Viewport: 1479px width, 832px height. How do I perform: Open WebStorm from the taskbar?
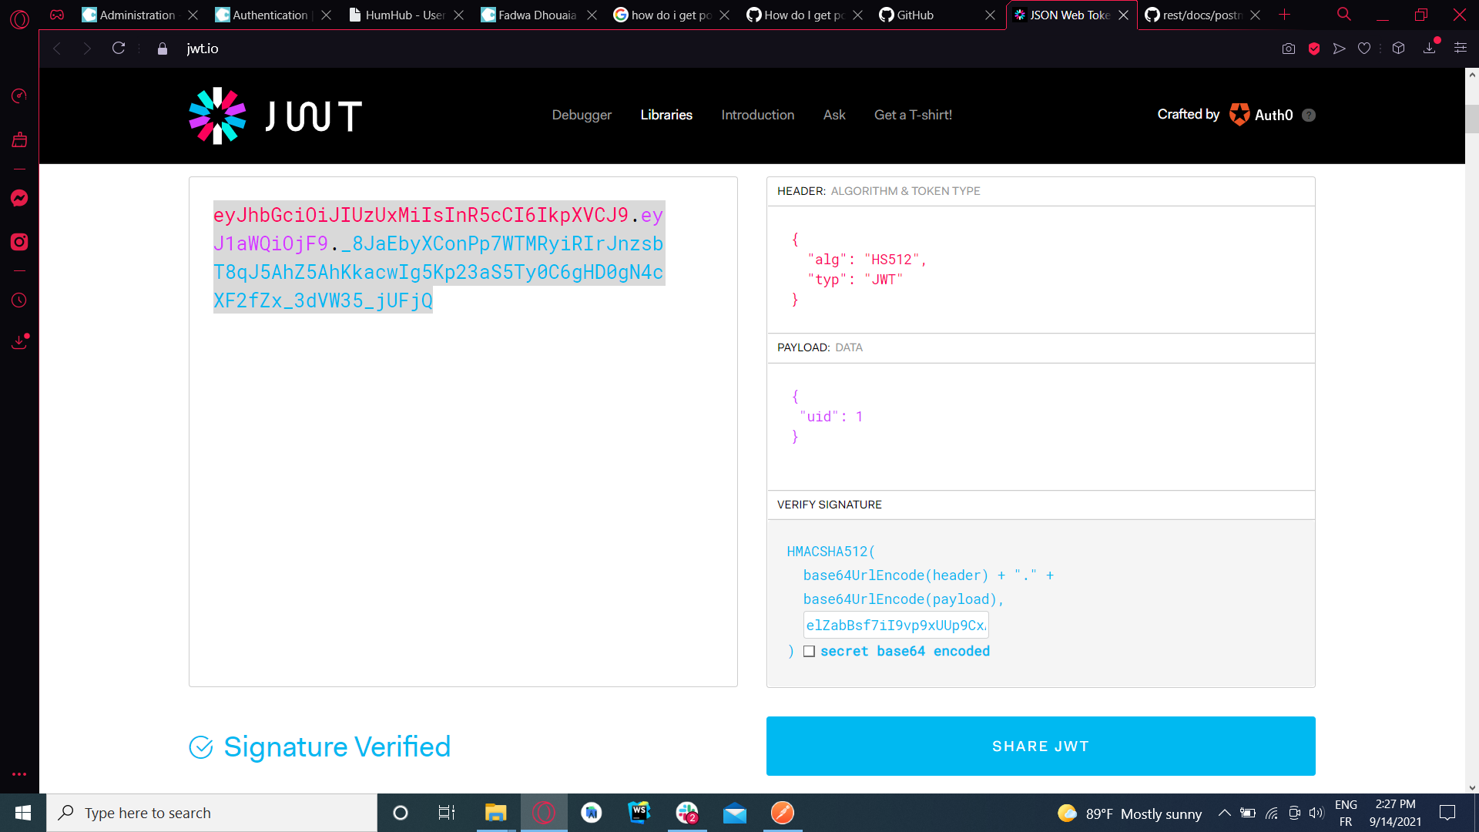tap(639, 813)
